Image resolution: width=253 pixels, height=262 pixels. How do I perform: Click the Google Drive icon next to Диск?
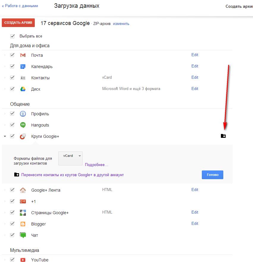23,89
